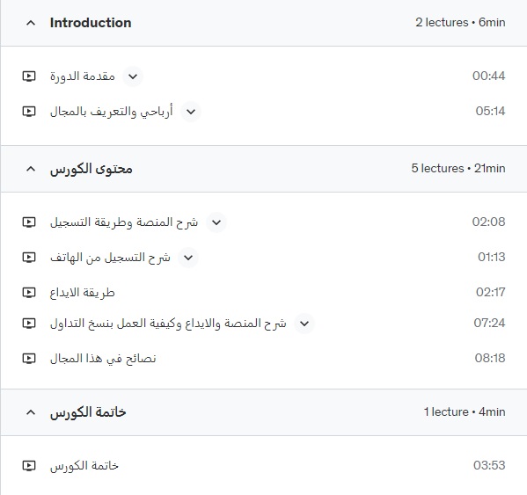Click video icon beside طريقة الايداع
527x495 pixels.
point(29,293)
